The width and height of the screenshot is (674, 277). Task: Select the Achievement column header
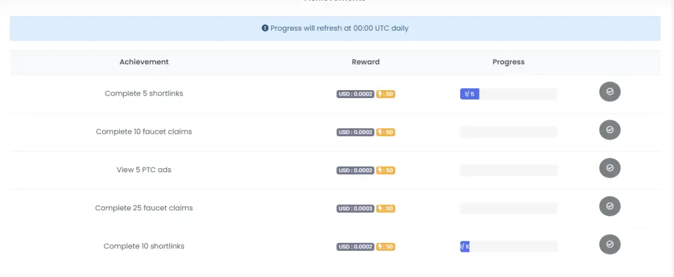[144, 62]
